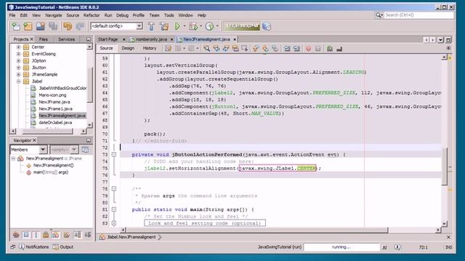Click the Profile Project icon
Viewport: 465px width, 261px height.
210,26
